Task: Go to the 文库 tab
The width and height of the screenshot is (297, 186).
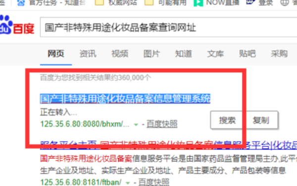Action: coord(215,54)
